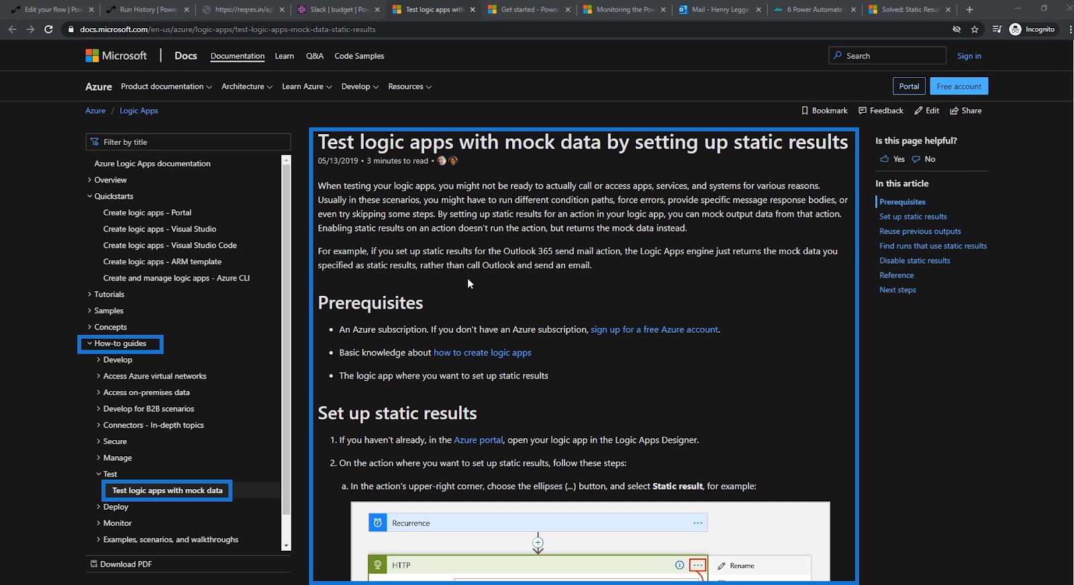Screen dimensions: 1074x585
Task: Click the red-boxed ellipsis on HTTP action
Action: tap(698, 565)
